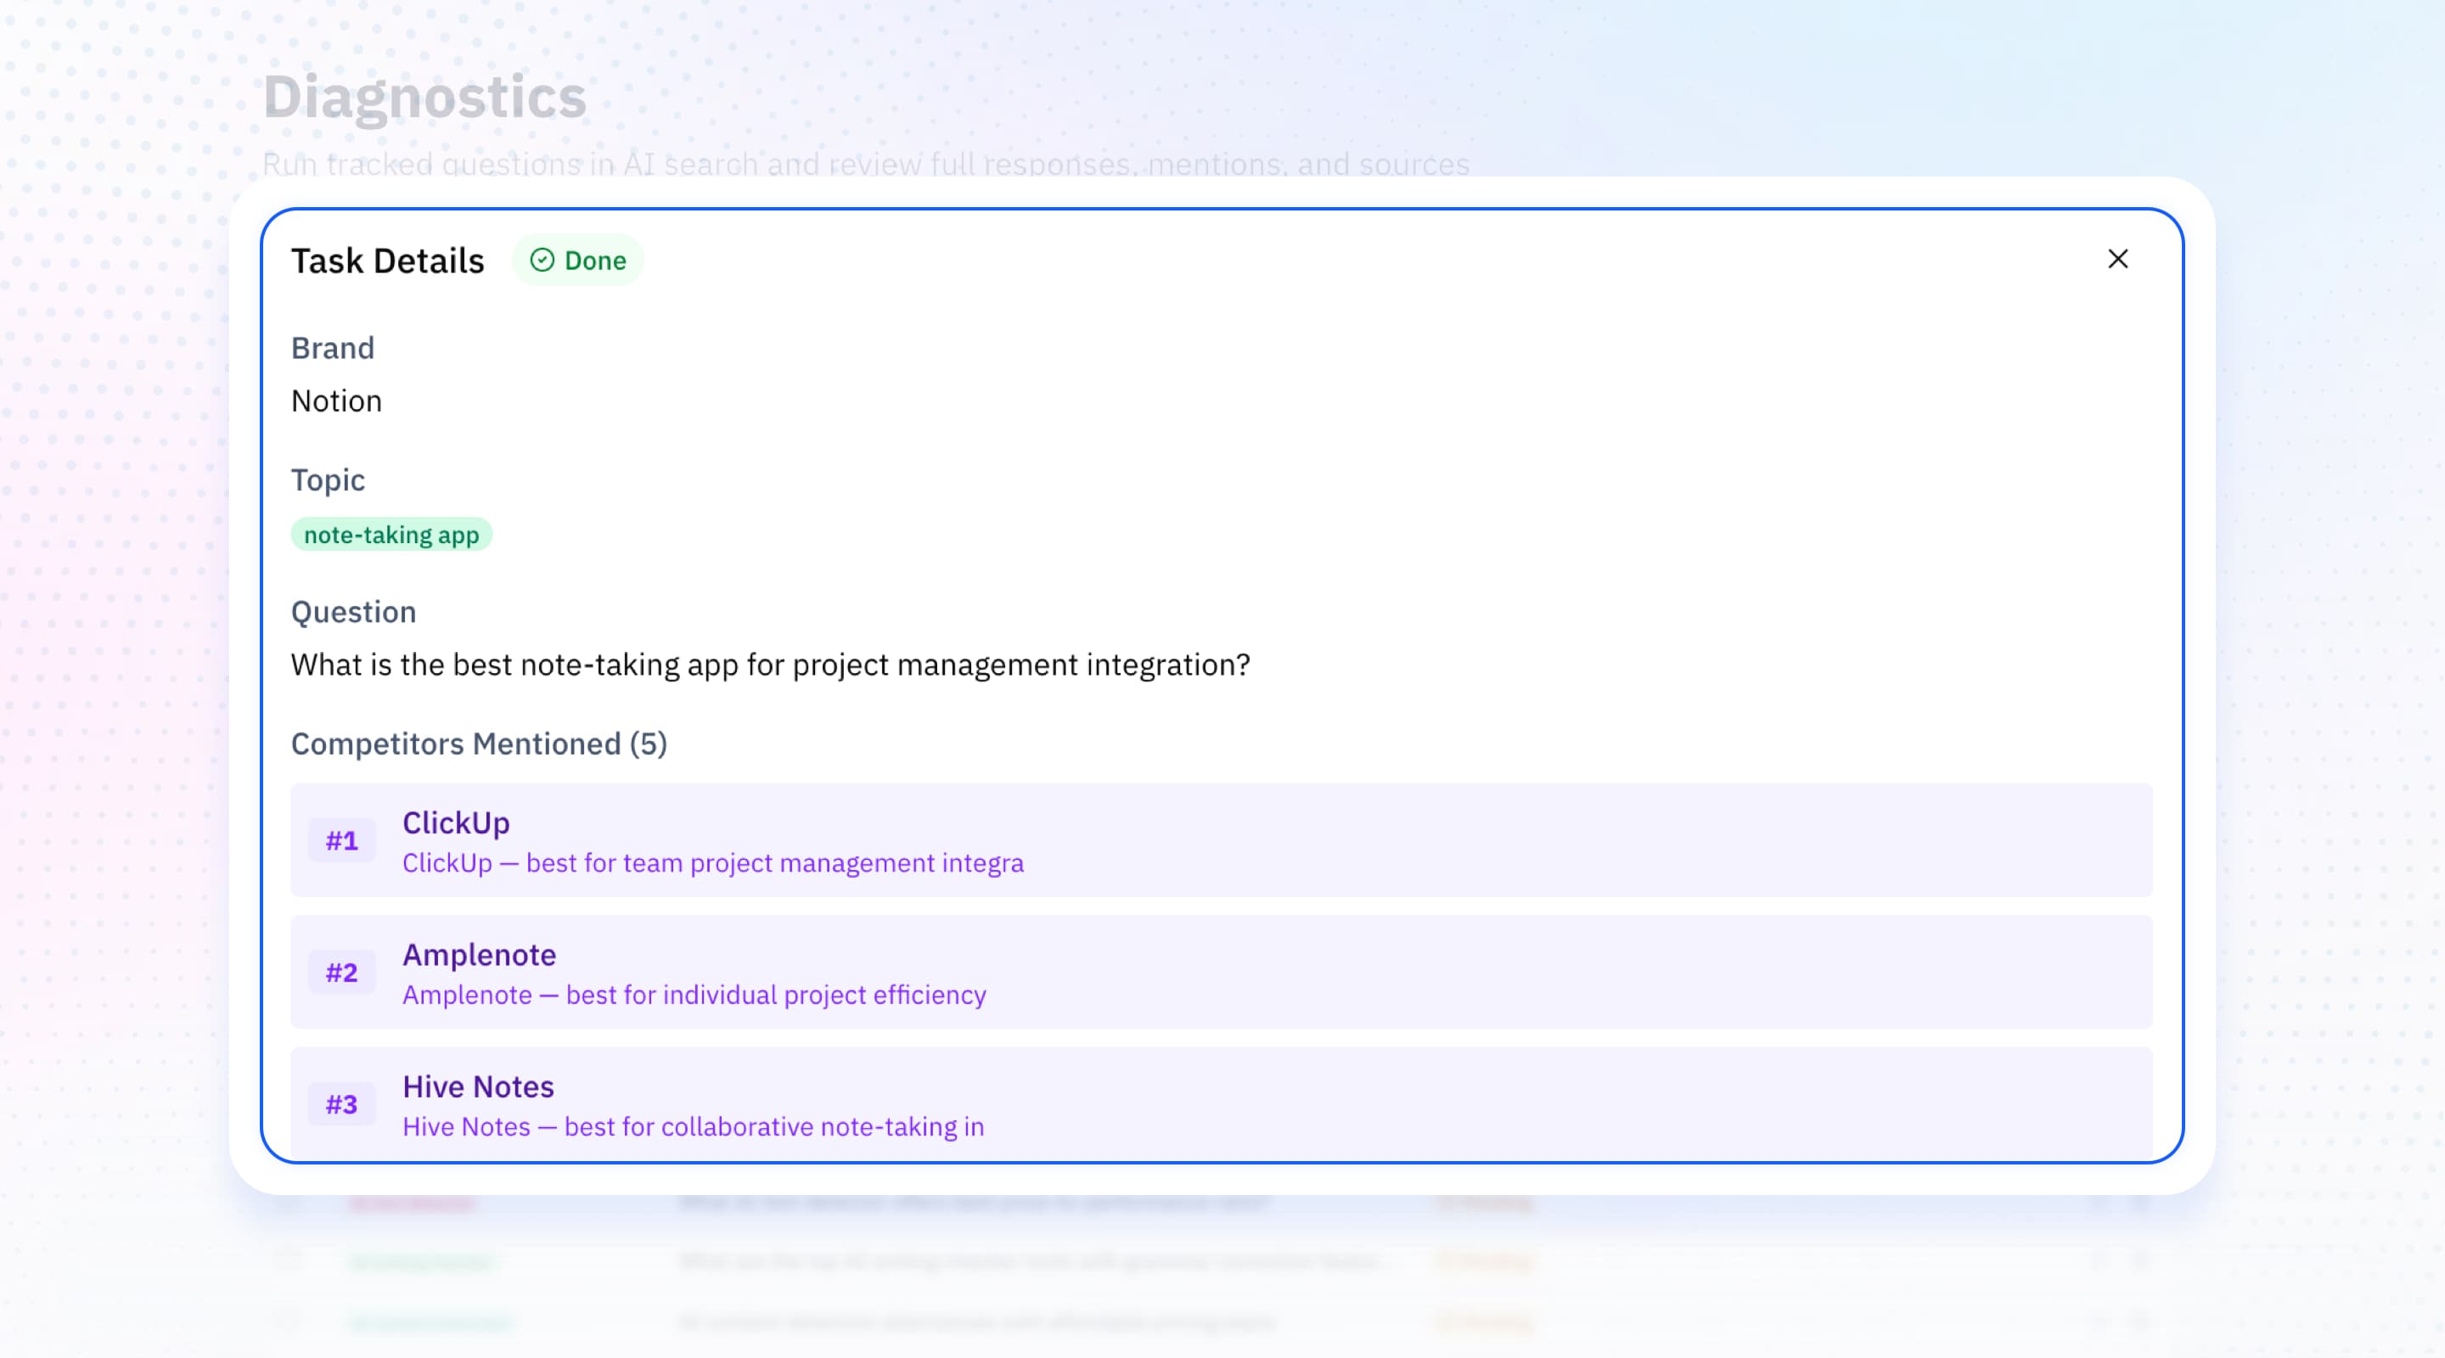Click the #3 rank badge
This screenshot has width=2445, height=1358.
pyautogui.click(x=341, y=1104)
